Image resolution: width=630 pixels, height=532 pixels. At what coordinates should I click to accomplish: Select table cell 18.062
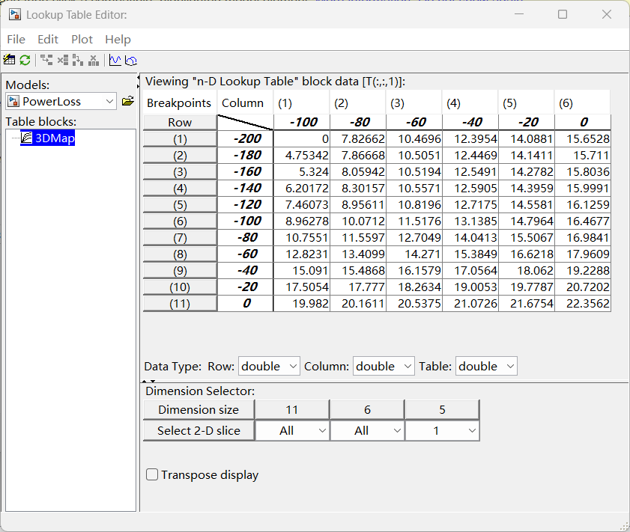[527, 270]
